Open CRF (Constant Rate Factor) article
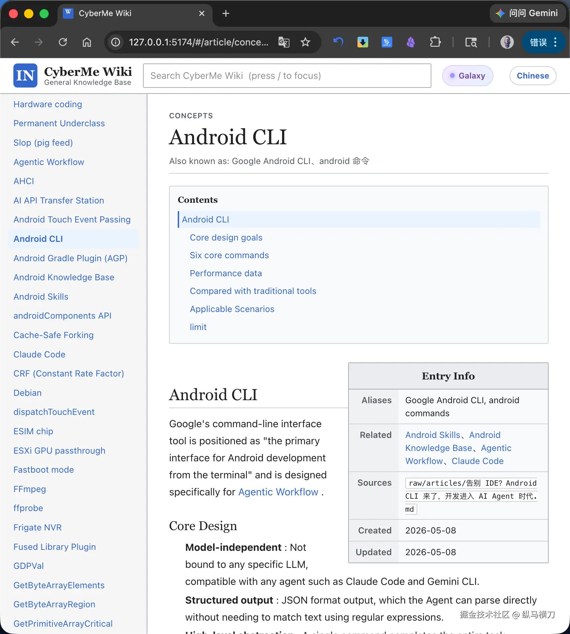Viewport: 570px width, 634px height. coord(69,373)
